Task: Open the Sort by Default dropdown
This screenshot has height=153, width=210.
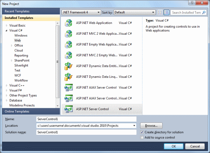Action: (135, 12)
